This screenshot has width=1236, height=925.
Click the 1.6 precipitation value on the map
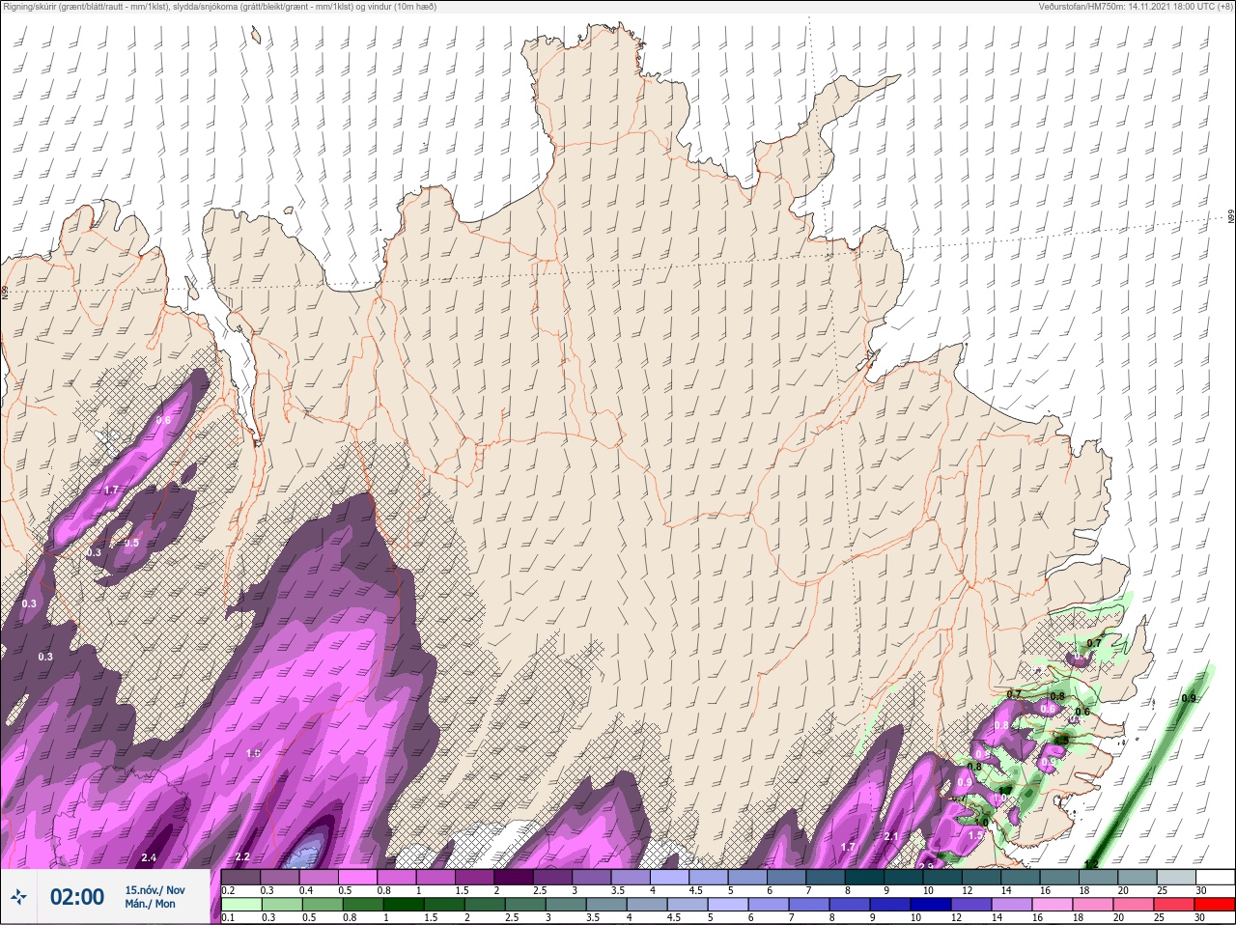point(253,753)
